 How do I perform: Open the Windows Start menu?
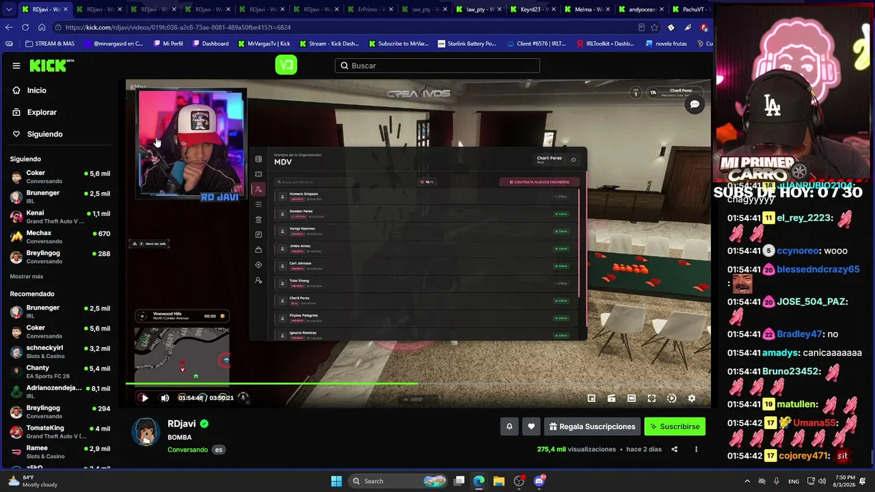pos(336,481)
